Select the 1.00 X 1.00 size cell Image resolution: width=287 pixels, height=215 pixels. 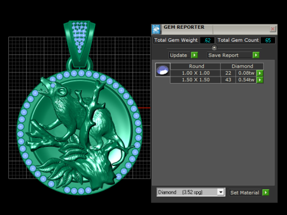(196, 73)
